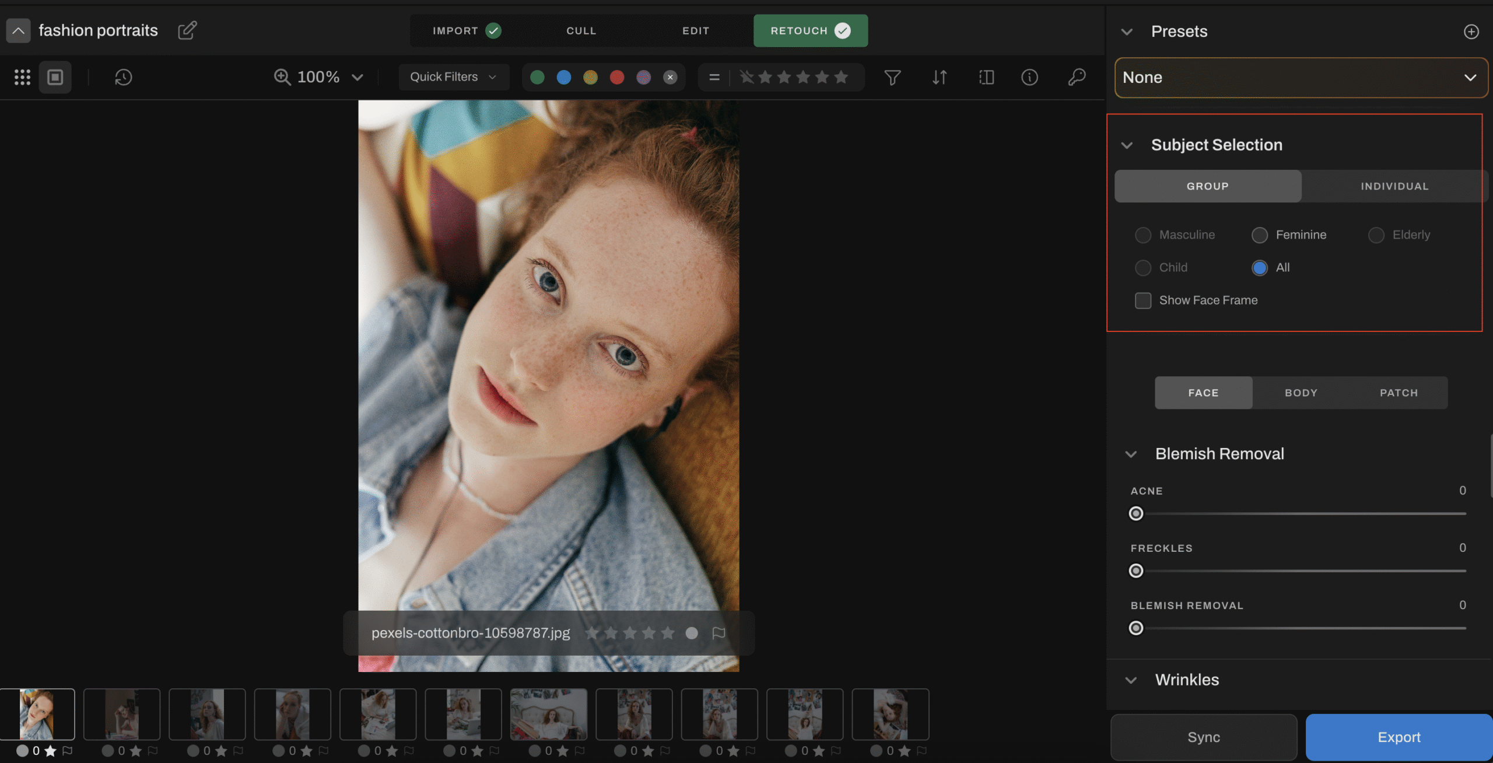1493x763 pixels.
Task: Click the funnel filter icon
Action: coord(892,77)
